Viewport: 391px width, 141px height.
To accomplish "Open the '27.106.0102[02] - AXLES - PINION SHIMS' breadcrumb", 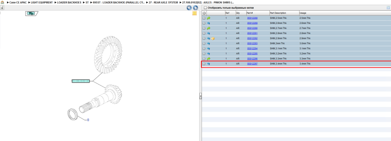I will (x=208, y=2).
